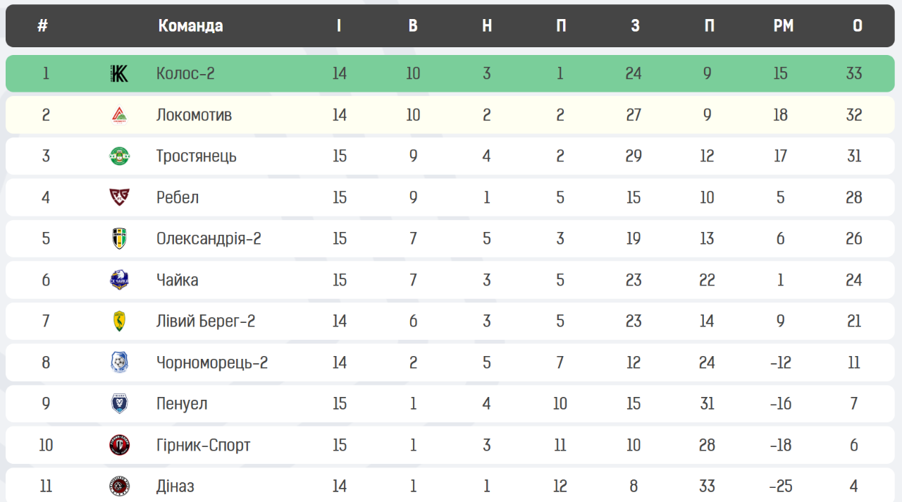Click the Локомотив club crest icon
This screenshot has height=502, width=902.
(x=119, y=115)
